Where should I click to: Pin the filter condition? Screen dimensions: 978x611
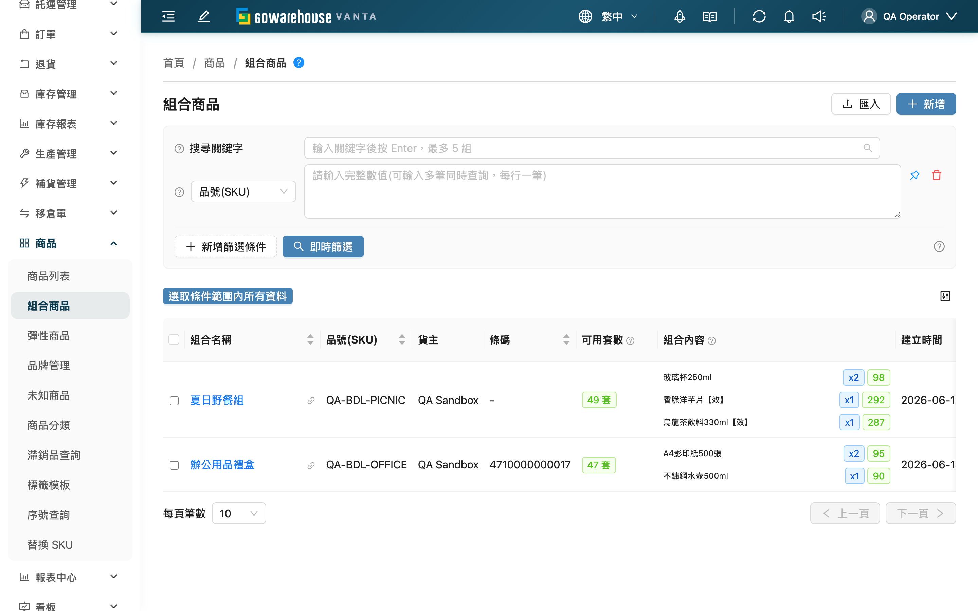click(x=914, y=175)
